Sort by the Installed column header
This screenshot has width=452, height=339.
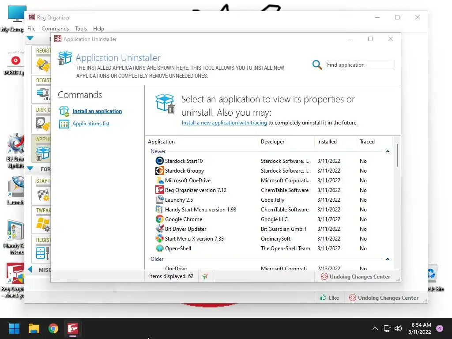pos(327,142)
